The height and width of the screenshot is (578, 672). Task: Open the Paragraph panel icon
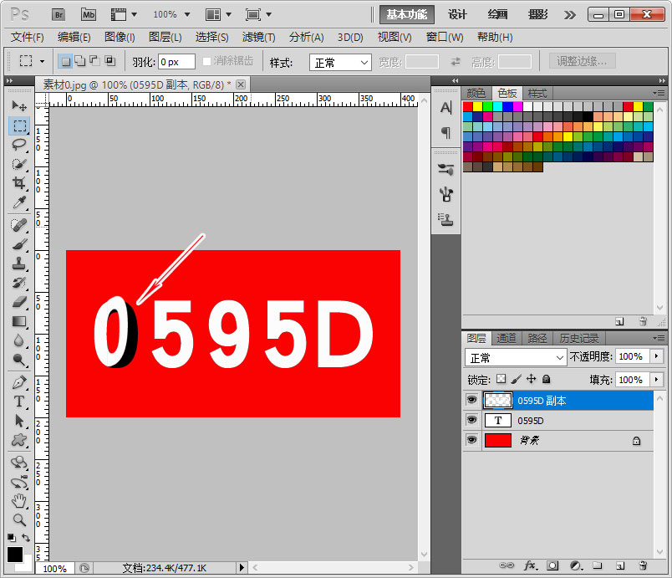coord(446,132)
